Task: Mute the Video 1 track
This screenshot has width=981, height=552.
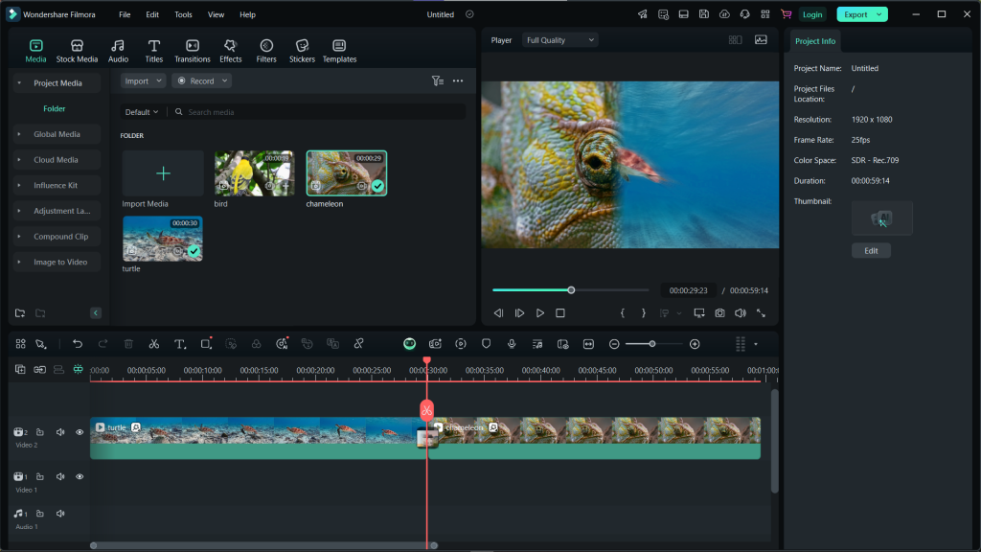Action: pos(60,476)
